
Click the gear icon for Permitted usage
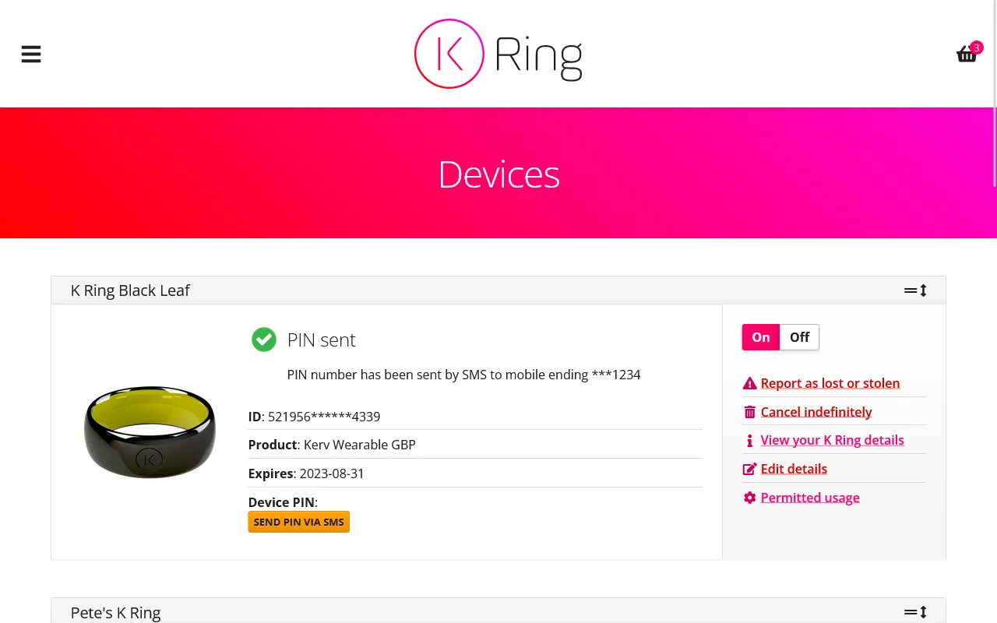(x=749, y=498)
